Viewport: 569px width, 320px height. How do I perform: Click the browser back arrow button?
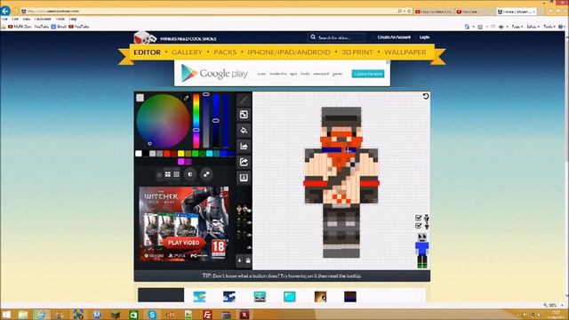[x=5, y=11]
